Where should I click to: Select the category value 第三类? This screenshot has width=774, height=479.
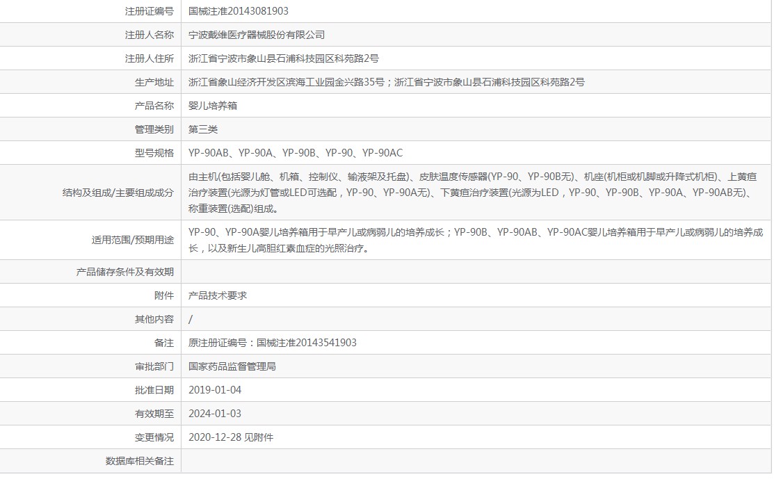coord(203,129)
